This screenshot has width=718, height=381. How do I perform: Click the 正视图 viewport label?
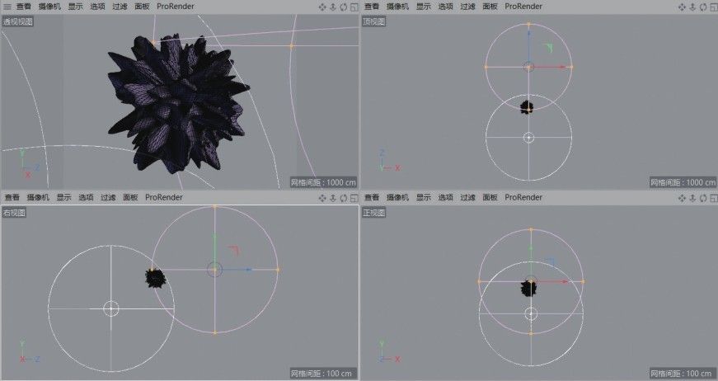click(374, 213)
